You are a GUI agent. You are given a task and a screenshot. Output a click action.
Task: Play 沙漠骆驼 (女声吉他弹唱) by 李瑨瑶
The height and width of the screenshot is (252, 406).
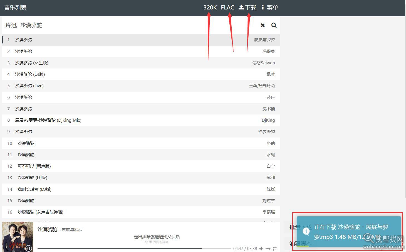pyautogui.click(x=141, y=212)
